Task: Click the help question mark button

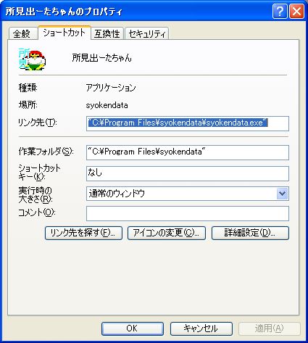Action: click(x=280, y=12)
